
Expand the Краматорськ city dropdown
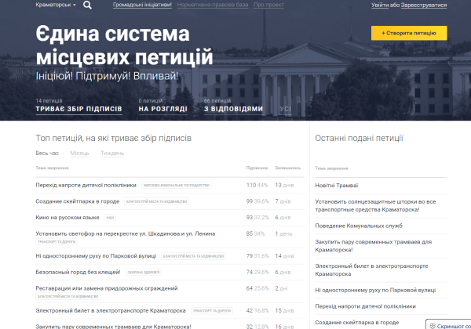[x=56, y=5]
